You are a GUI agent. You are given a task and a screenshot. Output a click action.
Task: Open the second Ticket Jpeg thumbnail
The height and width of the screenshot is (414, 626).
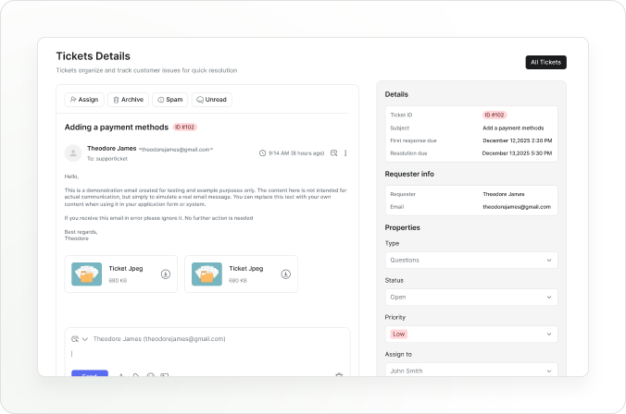click(x=207, y=274)
